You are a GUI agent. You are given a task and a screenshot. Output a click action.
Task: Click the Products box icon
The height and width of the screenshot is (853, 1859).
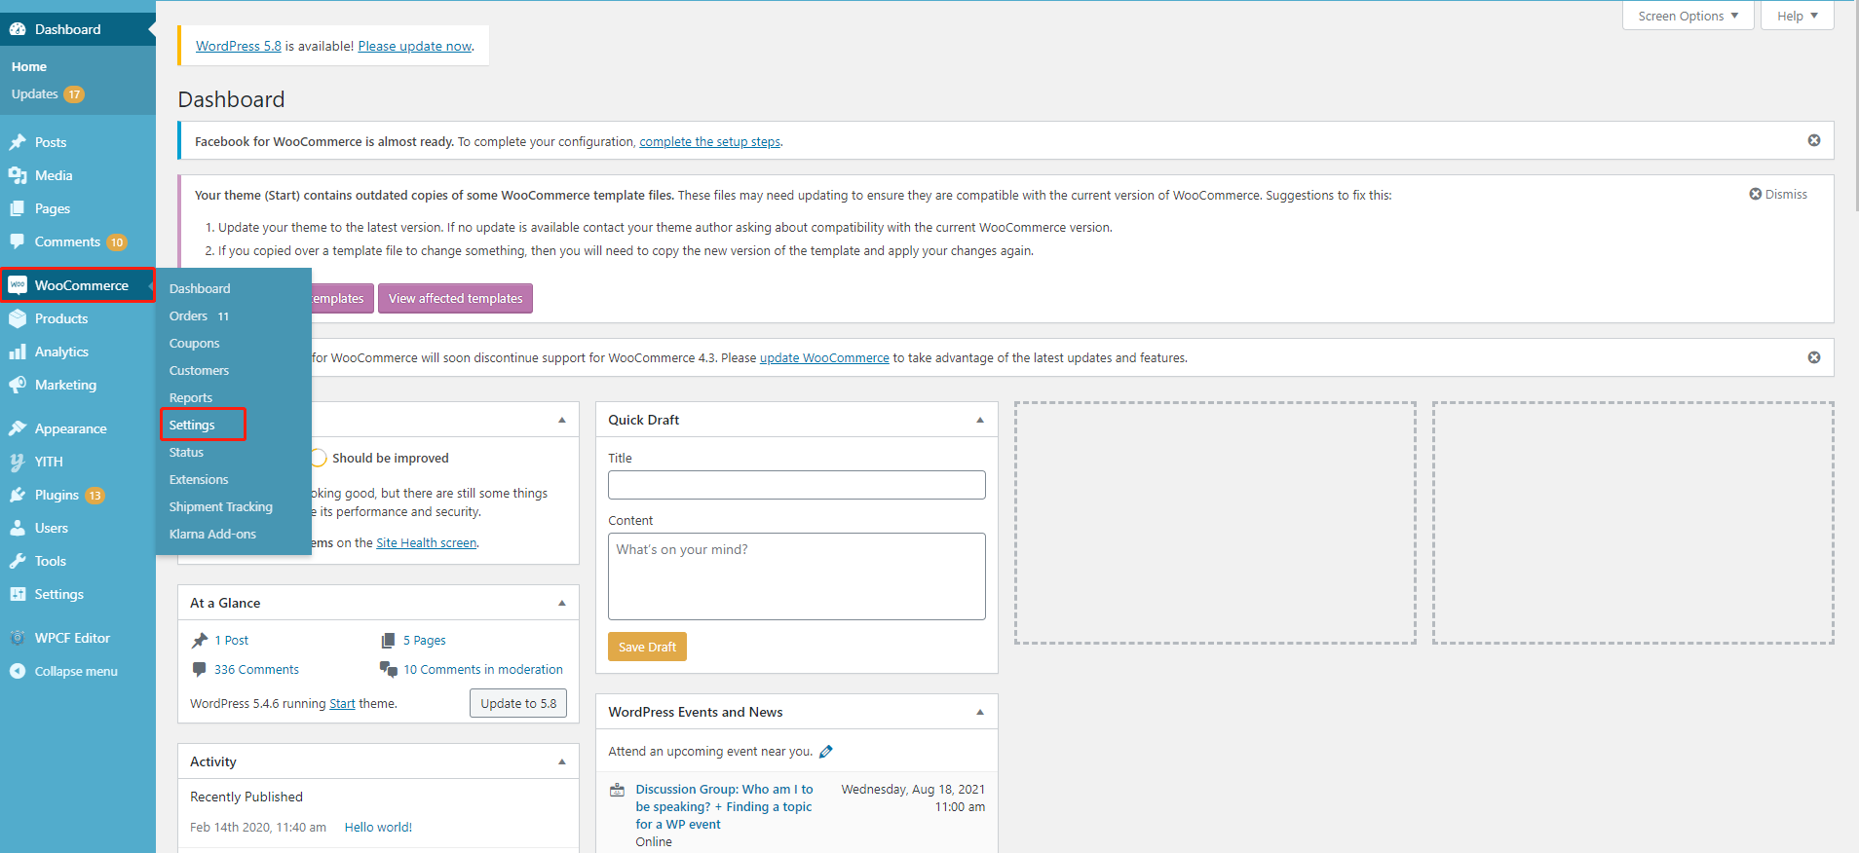point(18,318)
